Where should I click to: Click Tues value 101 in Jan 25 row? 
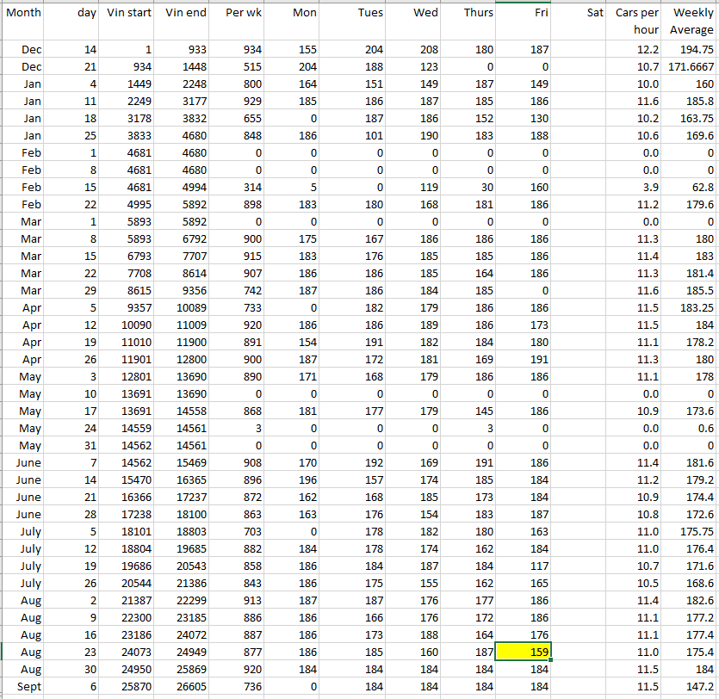coord(350,136)
